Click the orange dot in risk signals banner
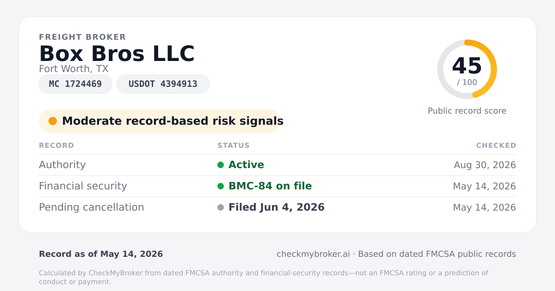 coord(53,121)
